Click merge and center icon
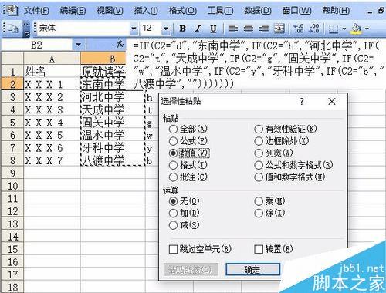The height and width of the screenshot is (293, 386). (279, 29)
